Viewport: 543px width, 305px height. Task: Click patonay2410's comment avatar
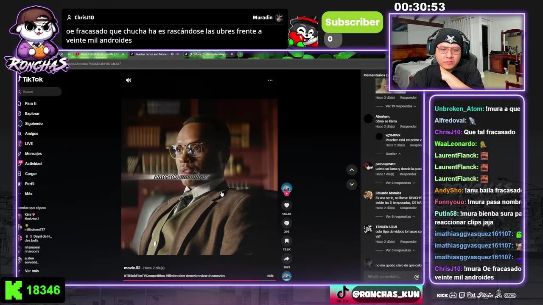pyautogui.click(x=368, y=166)
